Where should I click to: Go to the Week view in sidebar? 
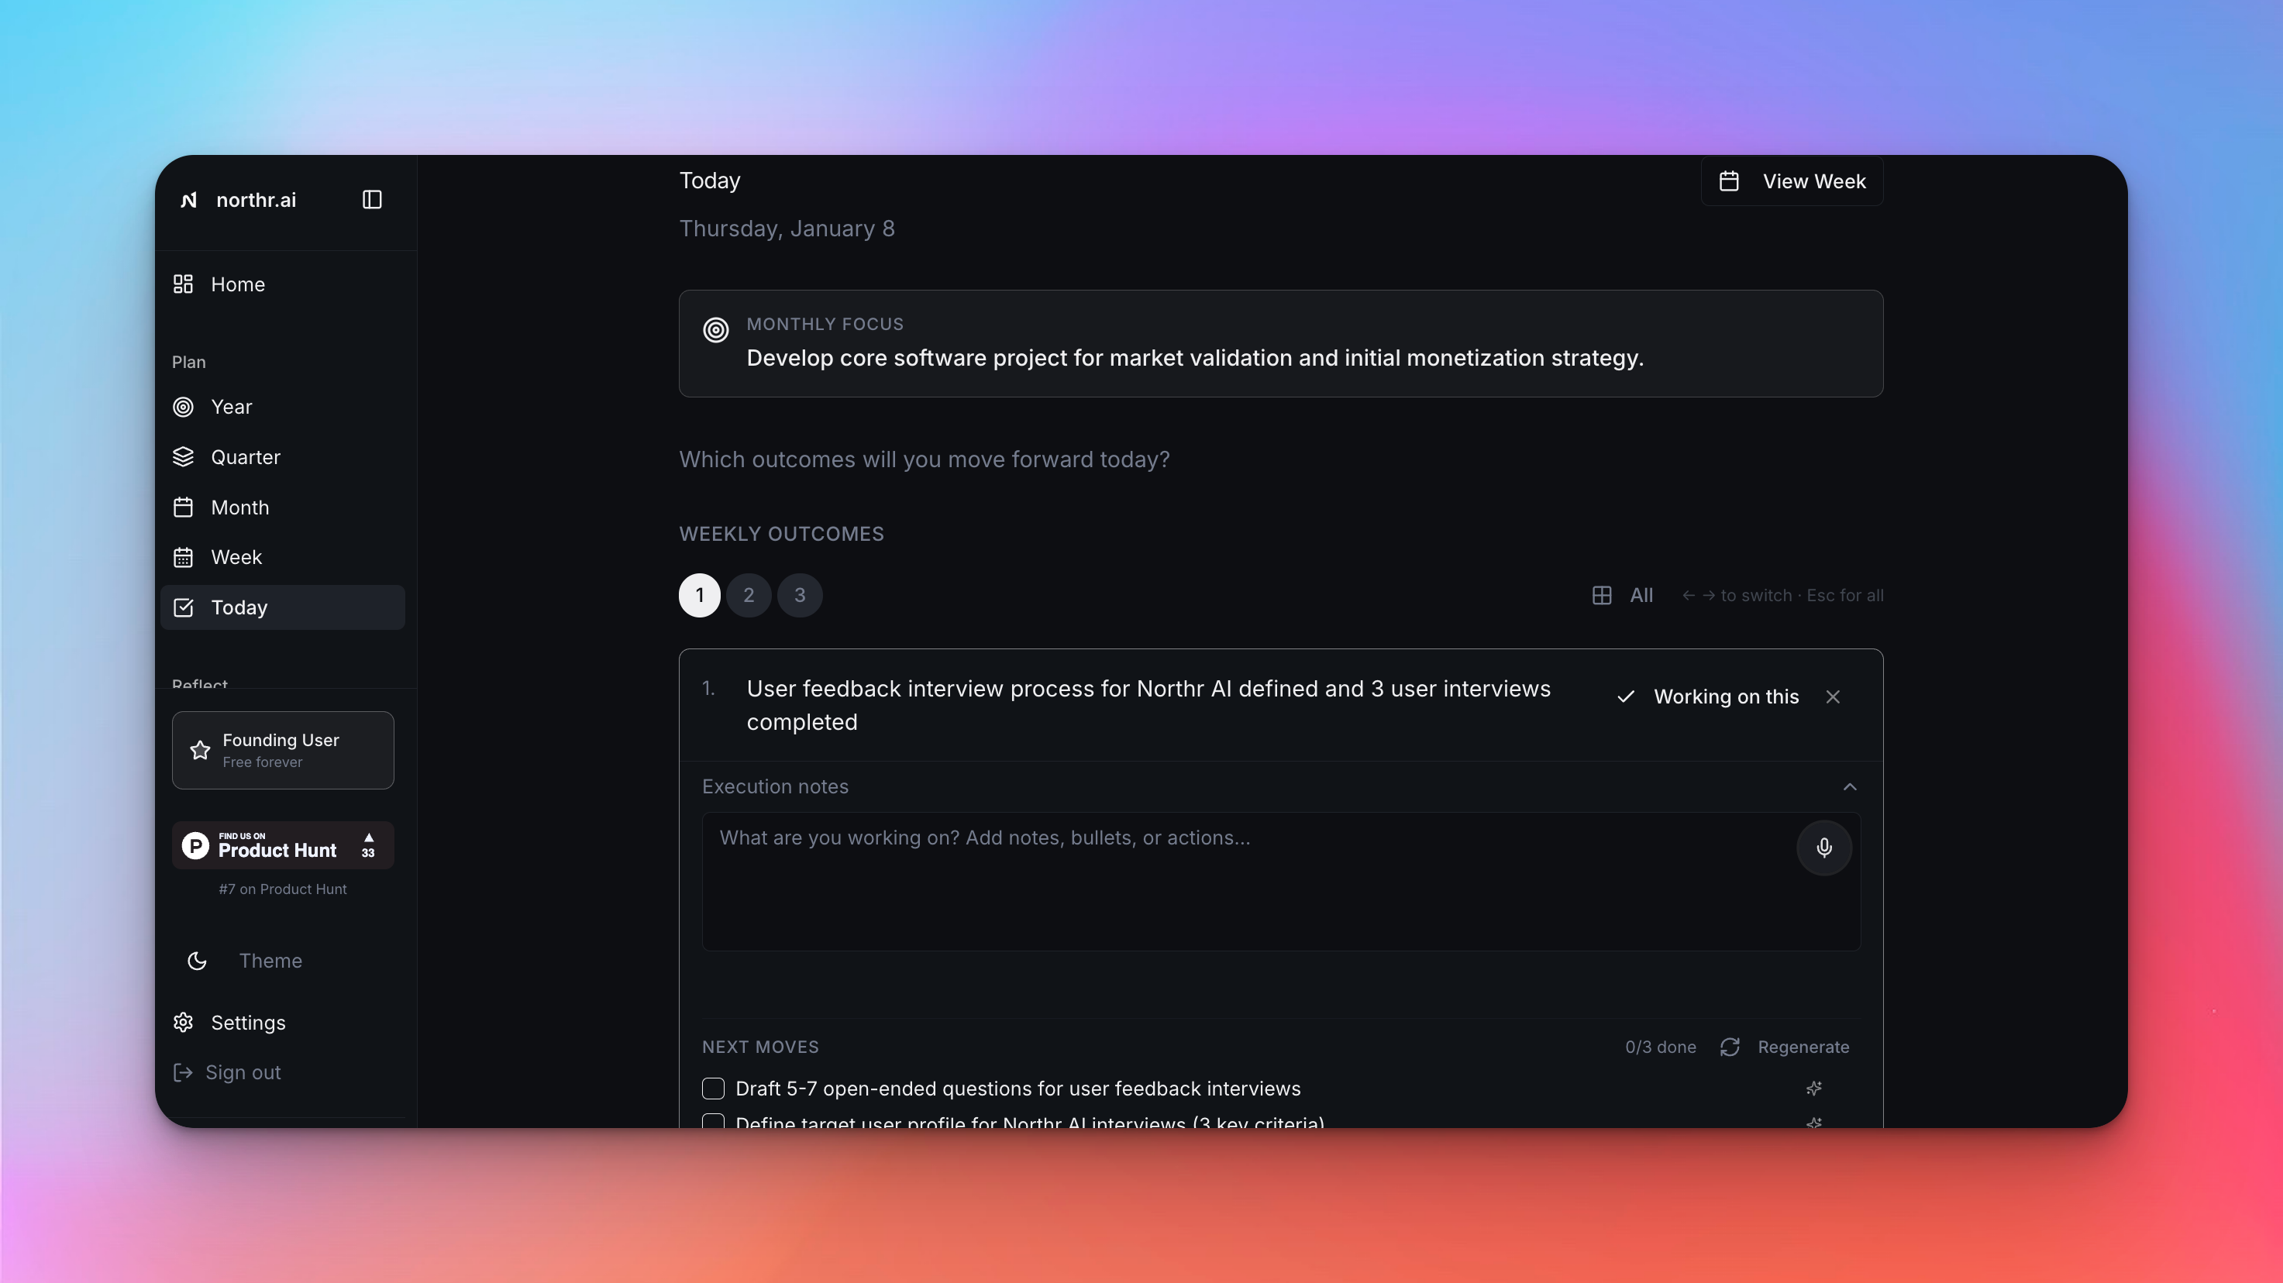click(235, 556)
